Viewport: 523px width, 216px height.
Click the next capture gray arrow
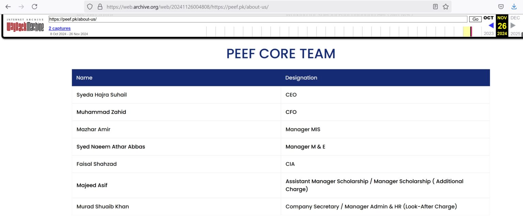click(x=513, y=26)
